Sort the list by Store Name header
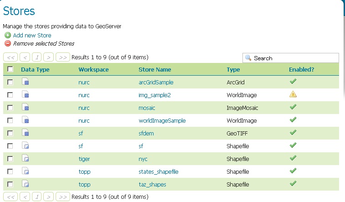The height and width of the screenshot is (202, 345). (154, 70)
